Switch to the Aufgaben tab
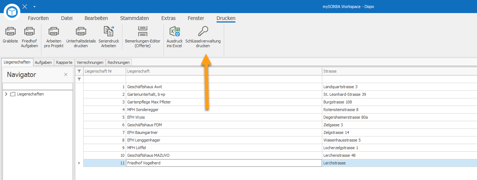Image resolution: width=477 pixels, height=180 pixels. 43,62
